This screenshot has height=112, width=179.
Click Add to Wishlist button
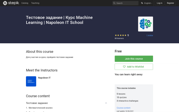click(134, 67)
